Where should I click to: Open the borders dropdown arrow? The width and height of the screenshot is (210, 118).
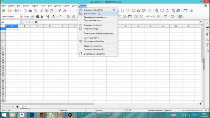pos(162,17)
